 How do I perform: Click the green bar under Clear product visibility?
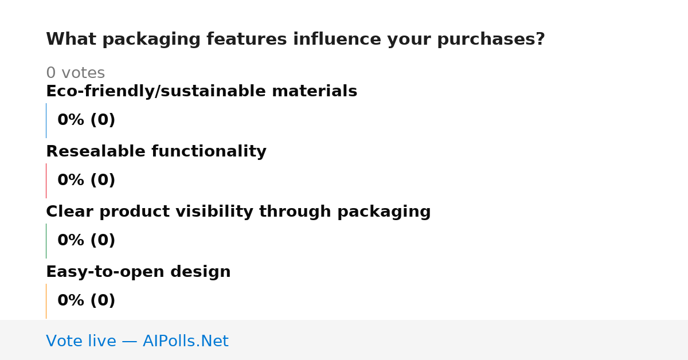[x=46, y=241]
